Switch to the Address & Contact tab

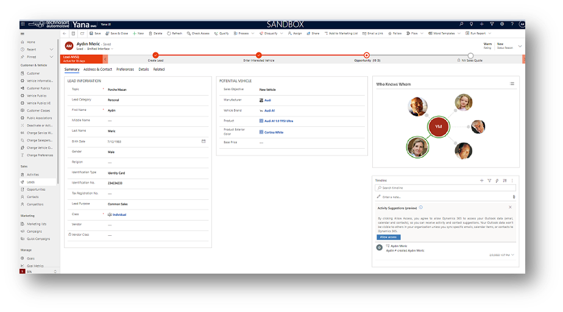(97, 69)
